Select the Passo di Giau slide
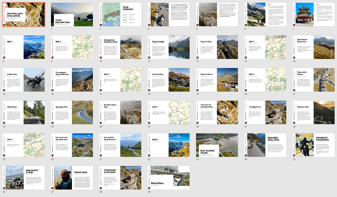This screenshot has width=337, height=197. coord(217,47)
